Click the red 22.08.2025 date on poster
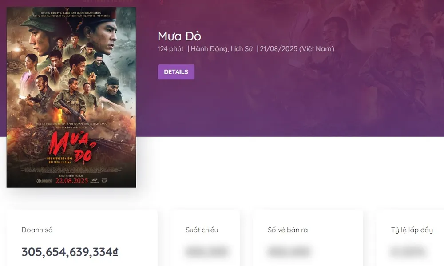The image size is (444, 266). (x=71, y=181)
